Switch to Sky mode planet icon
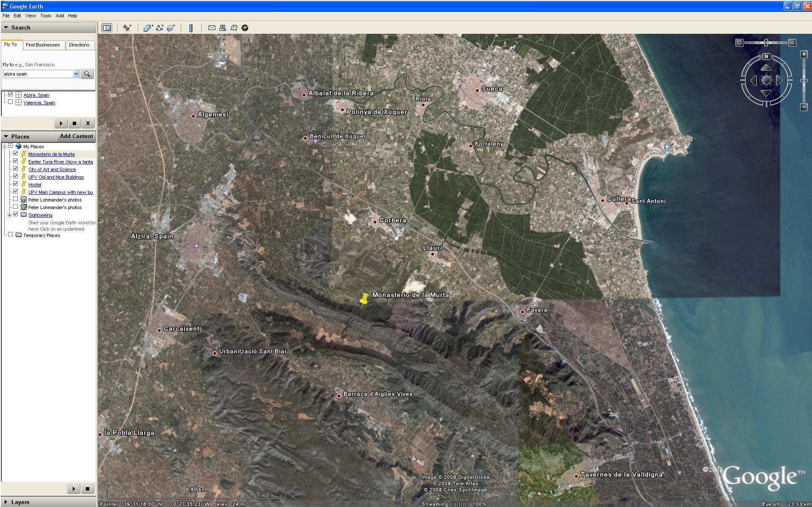 [x=245, y=28]
